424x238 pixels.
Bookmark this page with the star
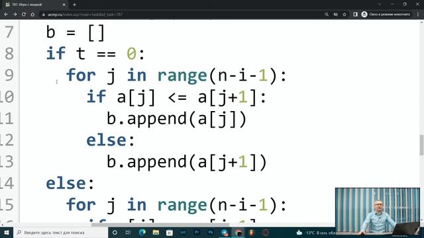point(344,15)
